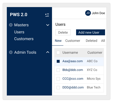Uncheck the Aaa@aaa.com row checkbox
This screenshot has width=113, height=102.
[x=58, y=61]
